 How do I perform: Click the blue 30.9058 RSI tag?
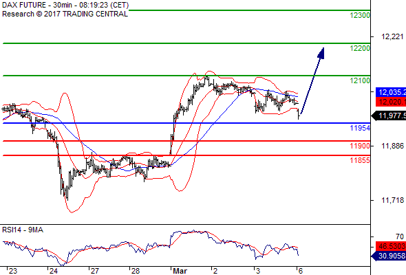tap(389, 256)
